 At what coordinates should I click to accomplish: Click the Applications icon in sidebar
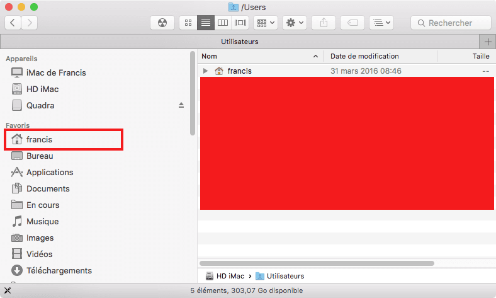17,172
